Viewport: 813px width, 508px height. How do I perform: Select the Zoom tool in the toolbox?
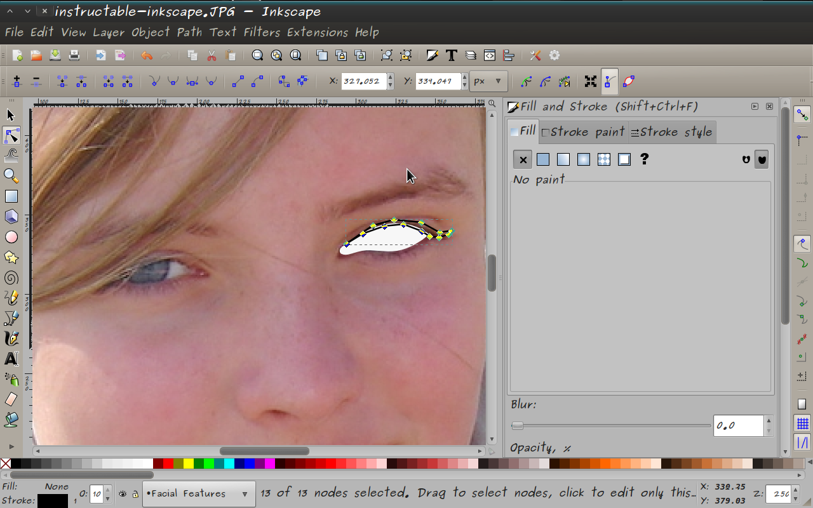pyautogui.click(x=10, y=176)
